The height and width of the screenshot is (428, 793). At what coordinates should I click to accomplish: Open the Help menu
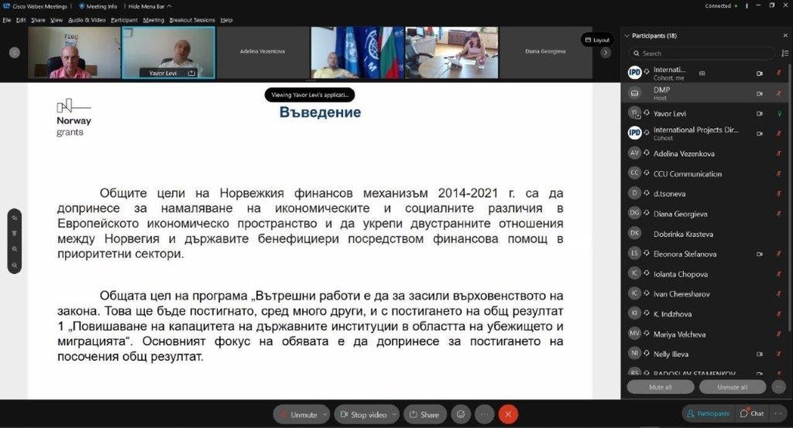point(226,20)
